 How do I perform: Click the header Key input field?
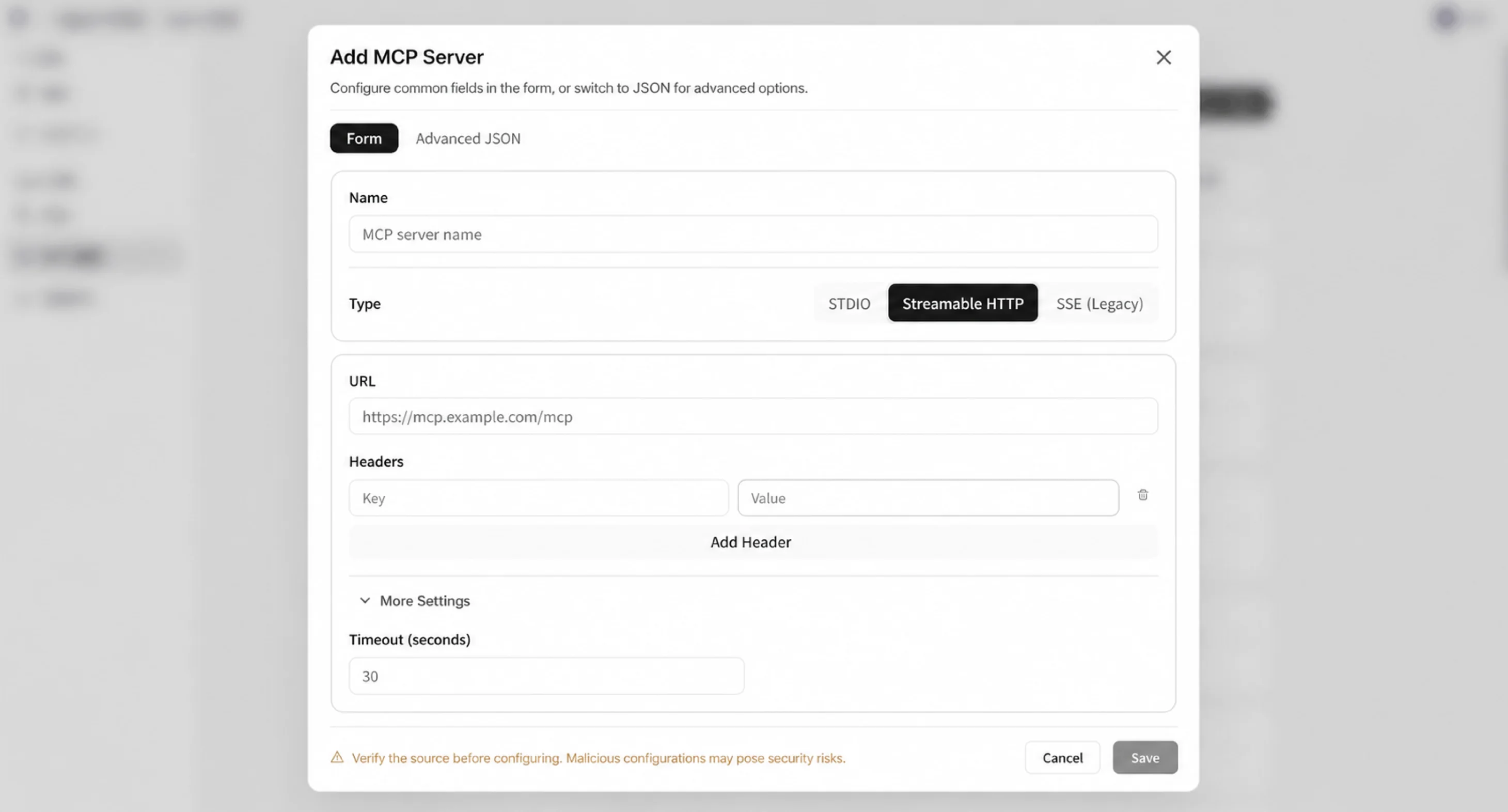[x=539, y=498]
